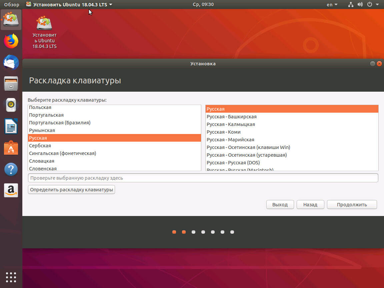Click the Назад button
Screen dimensions: 384x288
pos(310,204)
